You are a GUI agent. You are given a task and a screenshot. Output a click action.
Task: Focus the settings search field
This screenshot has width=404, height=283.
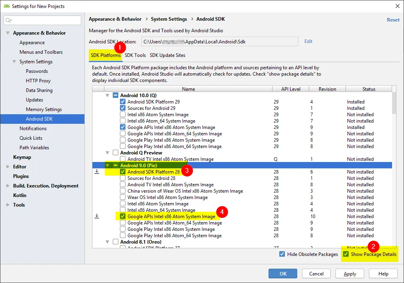43,20
